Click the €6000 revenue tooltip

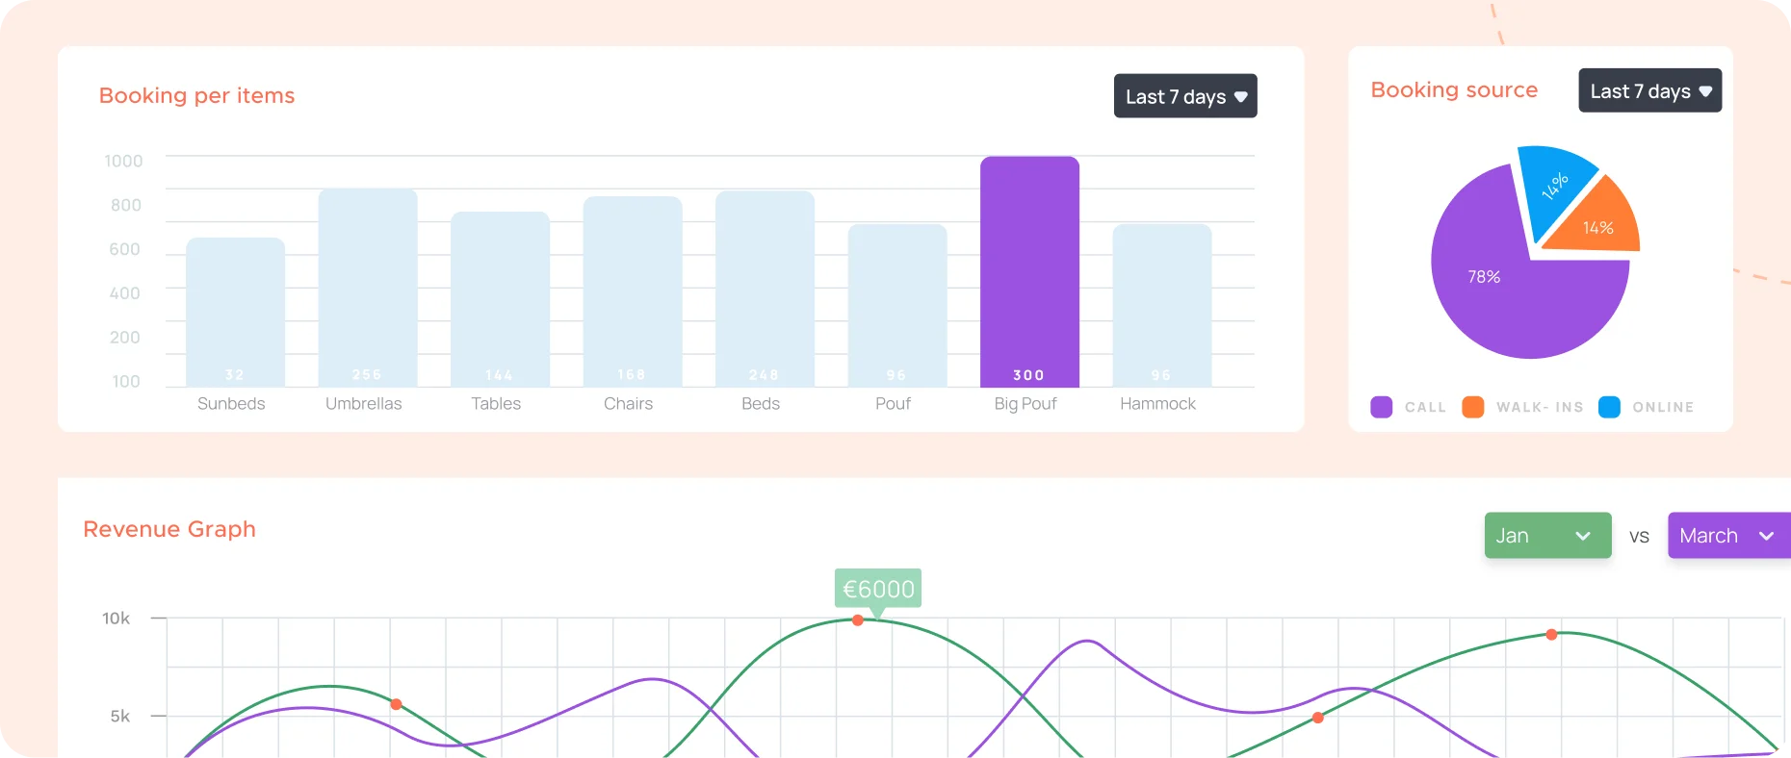tap(878, 588)
